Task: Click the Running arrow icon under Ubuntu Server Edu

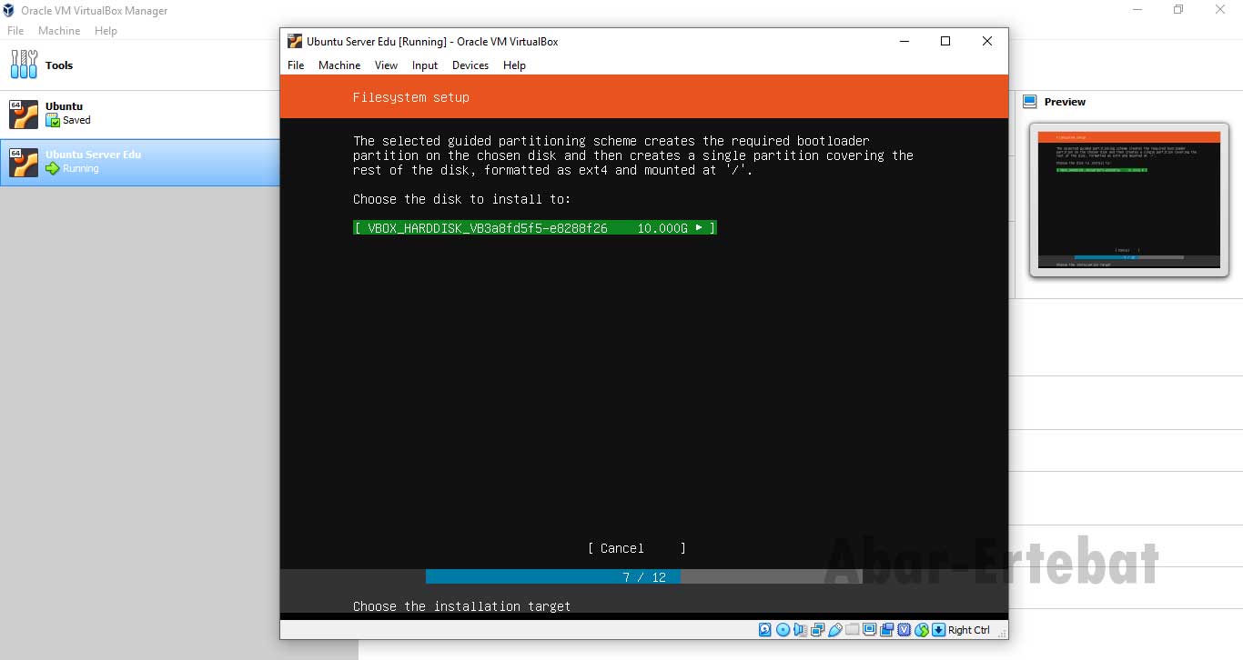Action: (x=53, y=168)
